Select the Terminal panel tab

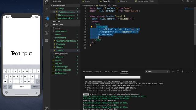pyautogui.click(x=124, y=71)
